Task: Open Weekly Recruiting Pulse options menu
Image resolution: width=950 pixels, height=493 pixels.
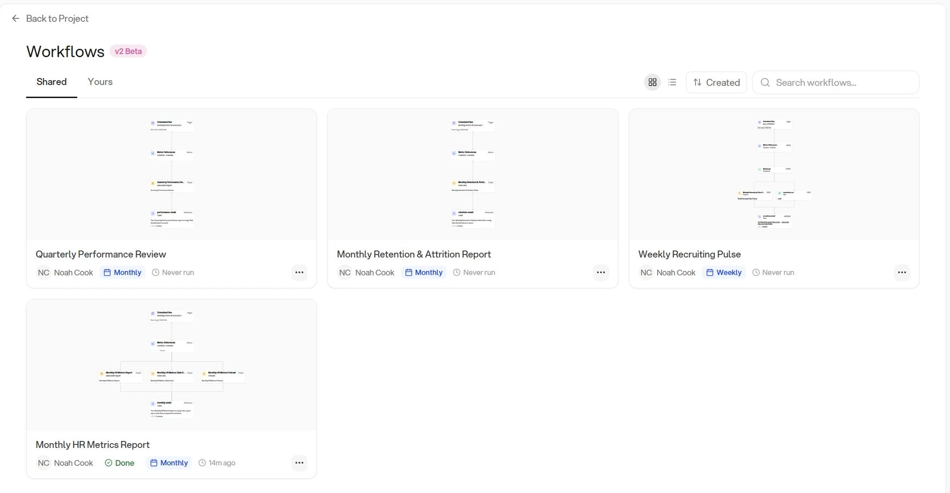Action: click(x=902, y=273)
